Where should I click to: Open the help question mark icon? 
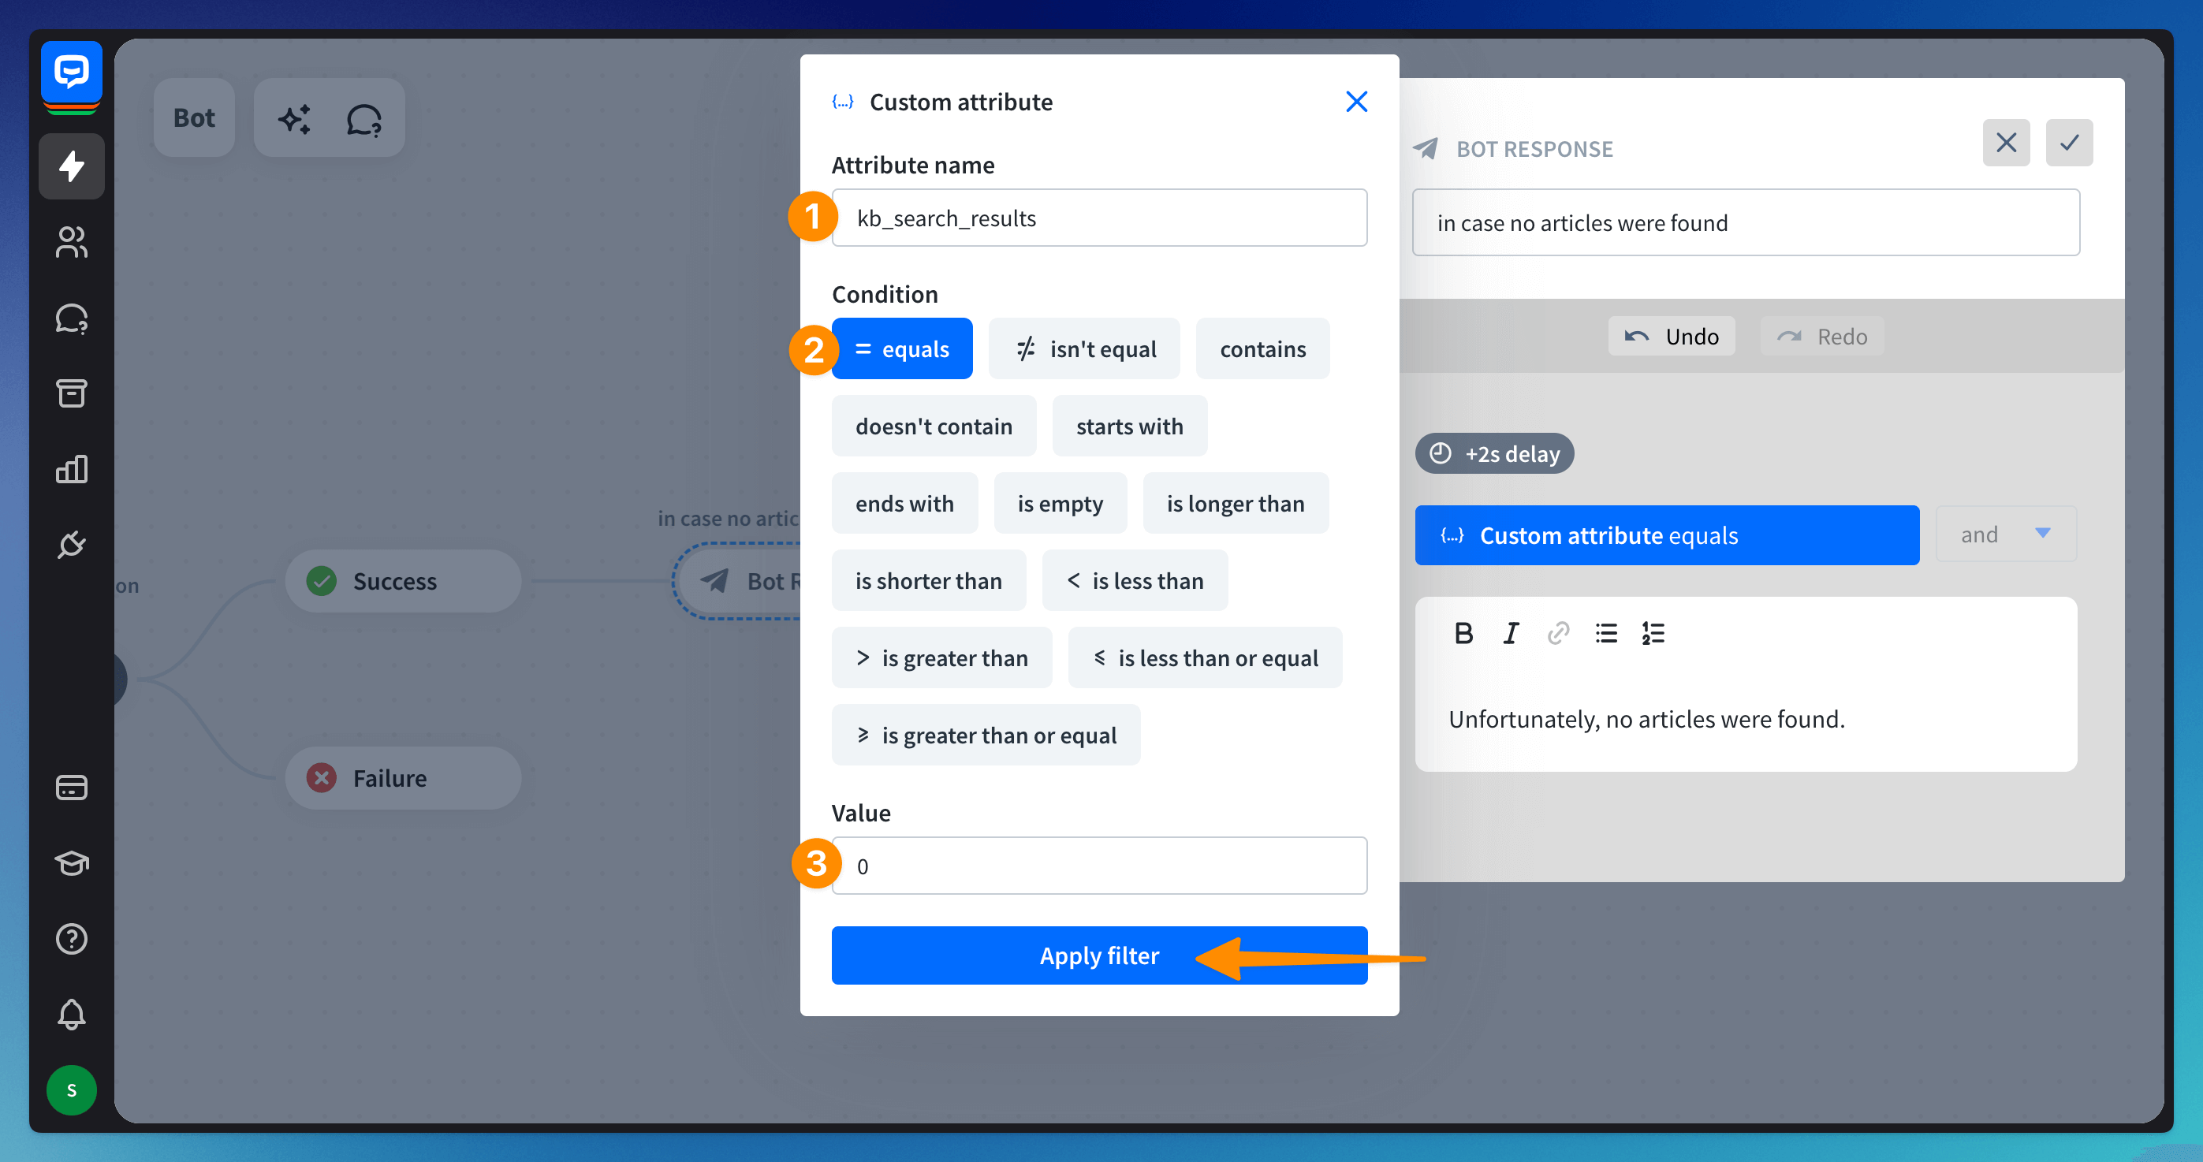(x=72, y=939)
